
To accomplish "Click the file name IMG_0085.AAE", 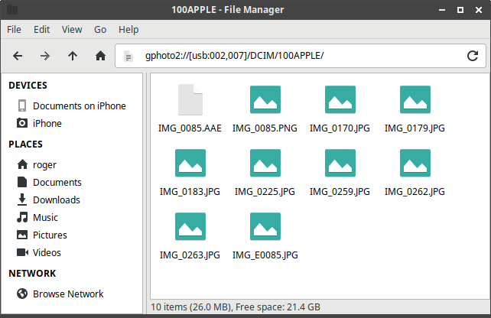I will [x=190, y=128].
